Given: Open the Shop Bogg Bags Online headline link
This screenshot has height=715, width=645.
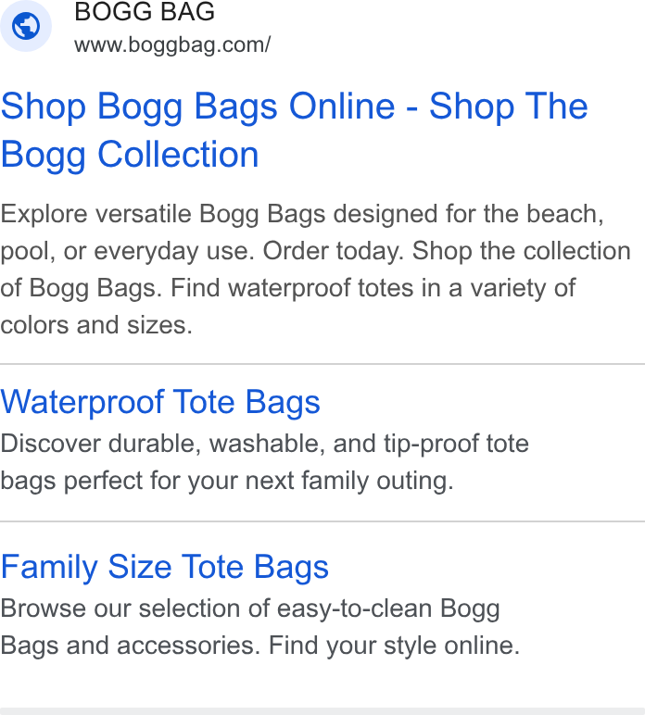Looking at the screenshot, I should (x=294, y=130).
